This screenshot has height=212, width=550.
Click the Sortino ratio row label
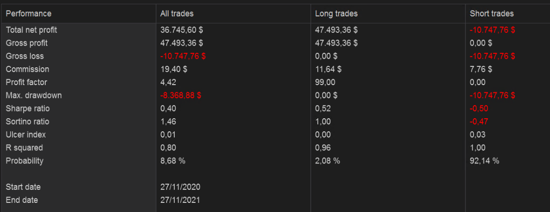click(x=27, y=122)
